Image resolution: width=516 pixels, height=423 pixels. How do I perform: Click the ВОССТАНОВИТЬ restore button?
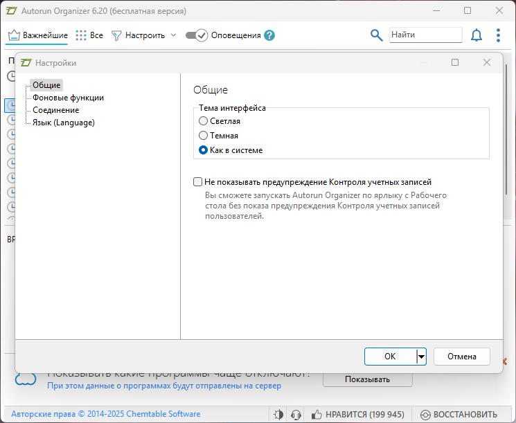[x=459, y=415]
